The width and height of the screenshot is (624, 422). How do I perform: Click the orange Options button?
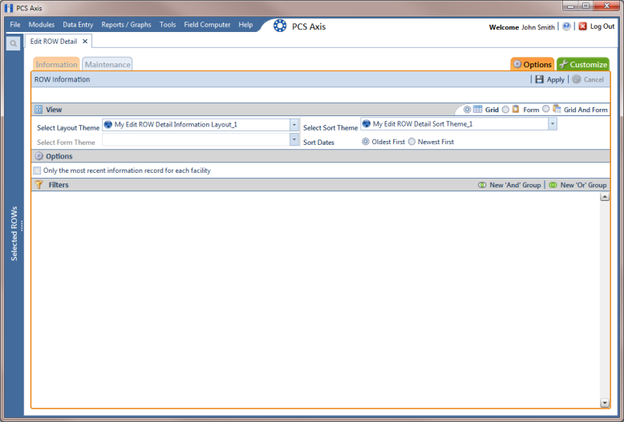(532, 64)
